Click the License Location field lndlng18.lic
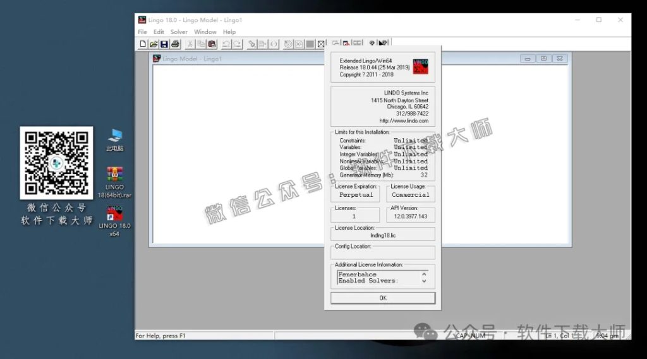The image size is (647, 359). pyautogui.click(x=383, y=235)
